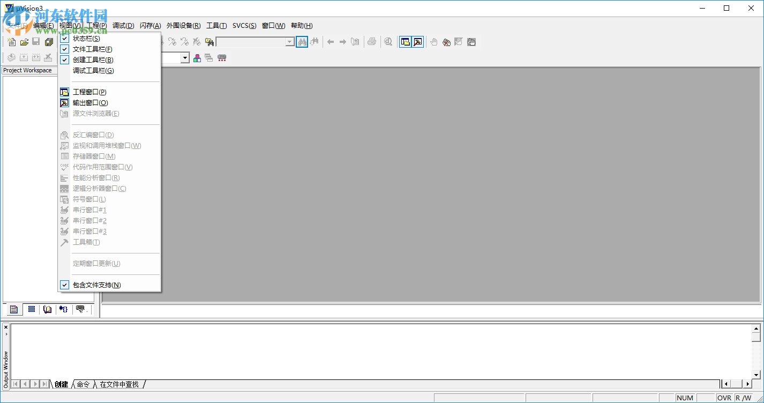
Task: Open the 工具(T) menu
Action: click(216, 26)
